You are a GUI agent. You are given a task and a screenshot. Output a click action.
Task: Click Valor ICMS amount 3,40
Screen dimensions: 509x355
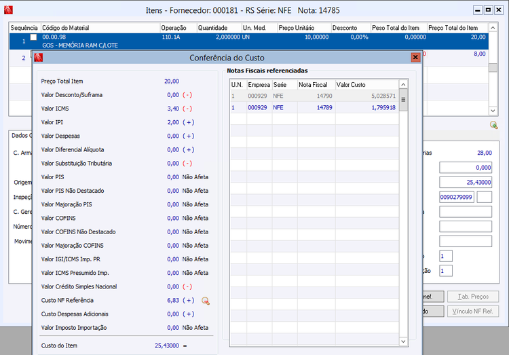[x=173, y=109]
